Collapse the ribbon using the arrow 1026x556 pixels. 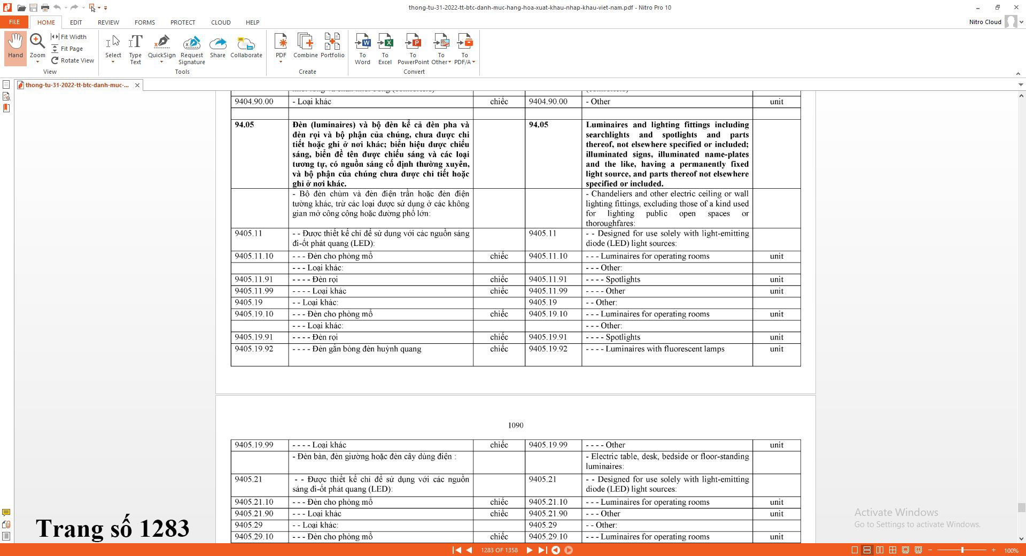click(1018, 73)
